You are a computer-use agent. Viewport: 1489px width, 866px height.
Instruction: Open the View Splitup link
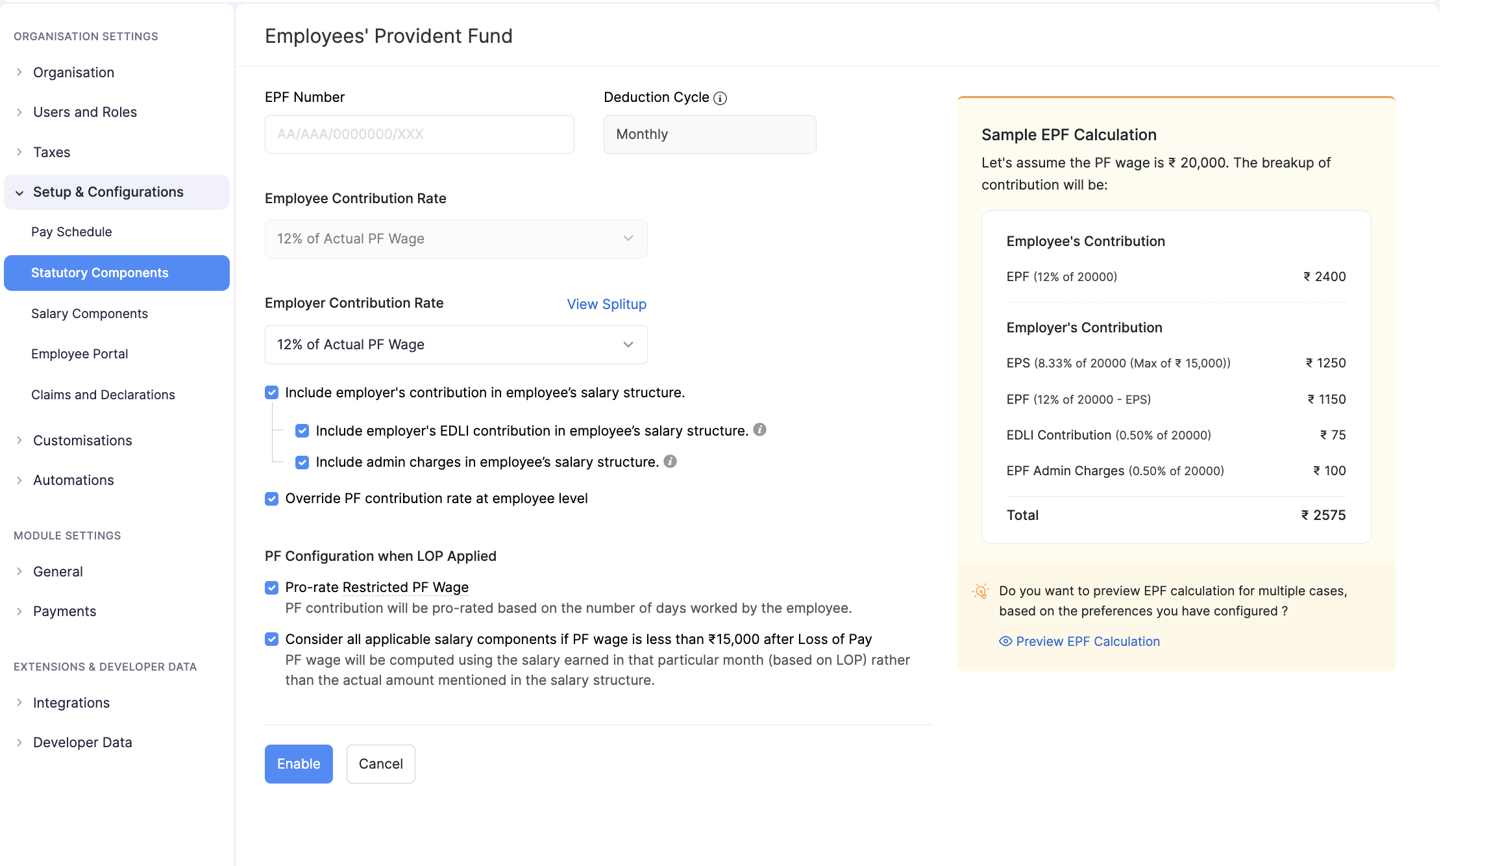[606, 304]
